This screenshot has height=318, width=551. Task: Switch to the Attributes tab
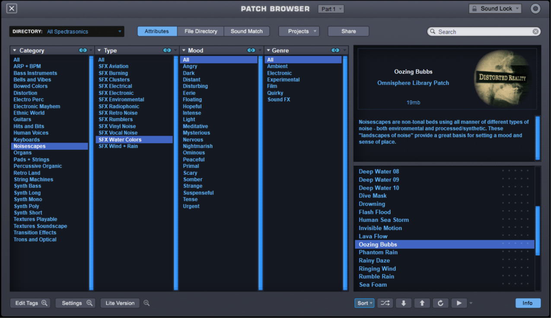click(x=157, y=32)
